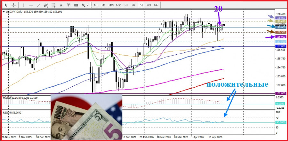Click the RSI 50.0000 level label
This screenshot has width=288, height=141.
point(281,122)
